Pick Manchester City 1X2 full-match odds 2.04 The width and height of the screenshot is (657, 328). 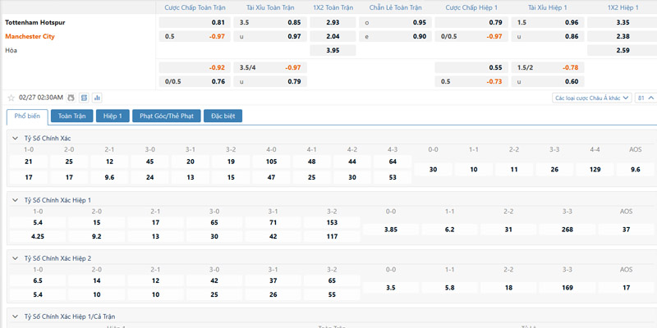333,36
